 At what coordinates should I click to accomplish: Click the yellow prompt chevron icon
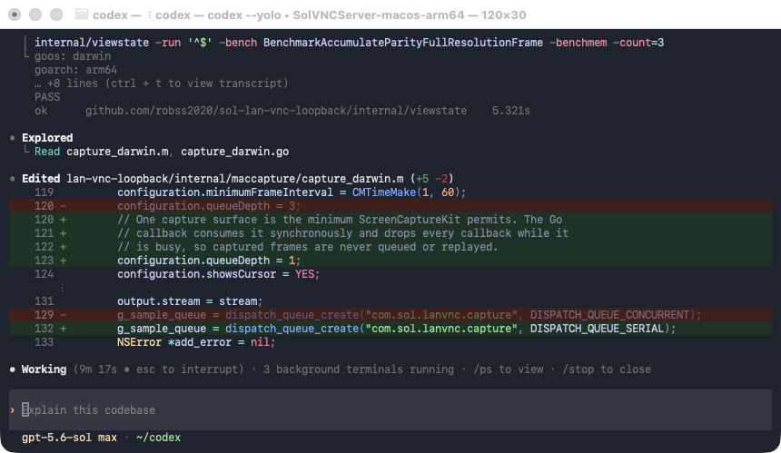[13, 410]
